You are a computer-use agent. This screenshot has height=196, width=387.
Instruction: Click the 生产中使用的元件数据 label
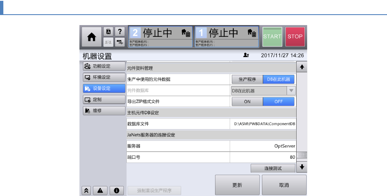pyautogui.click(x=149, y=79)
